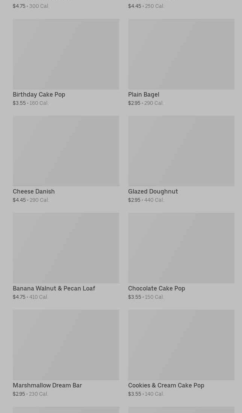
Task: Click the 230 Cal. Marshmallow Dream Bar info
Action: point(38,394)
